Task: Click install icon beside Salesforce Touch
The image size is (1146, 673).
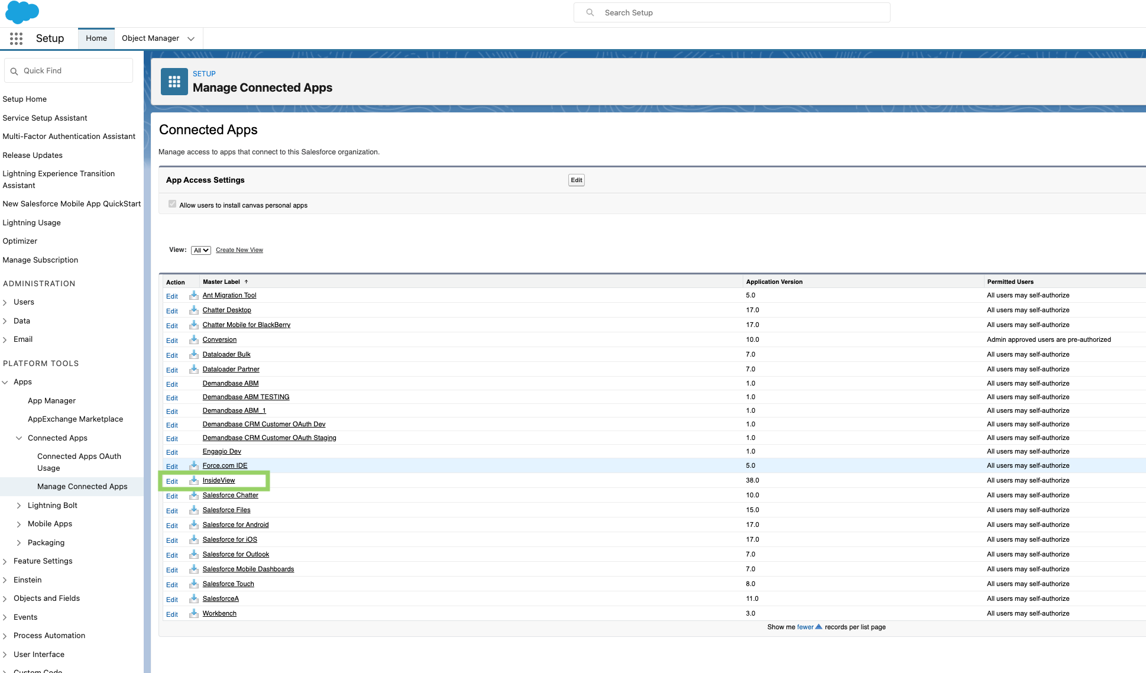Action: tap(193, 584)
